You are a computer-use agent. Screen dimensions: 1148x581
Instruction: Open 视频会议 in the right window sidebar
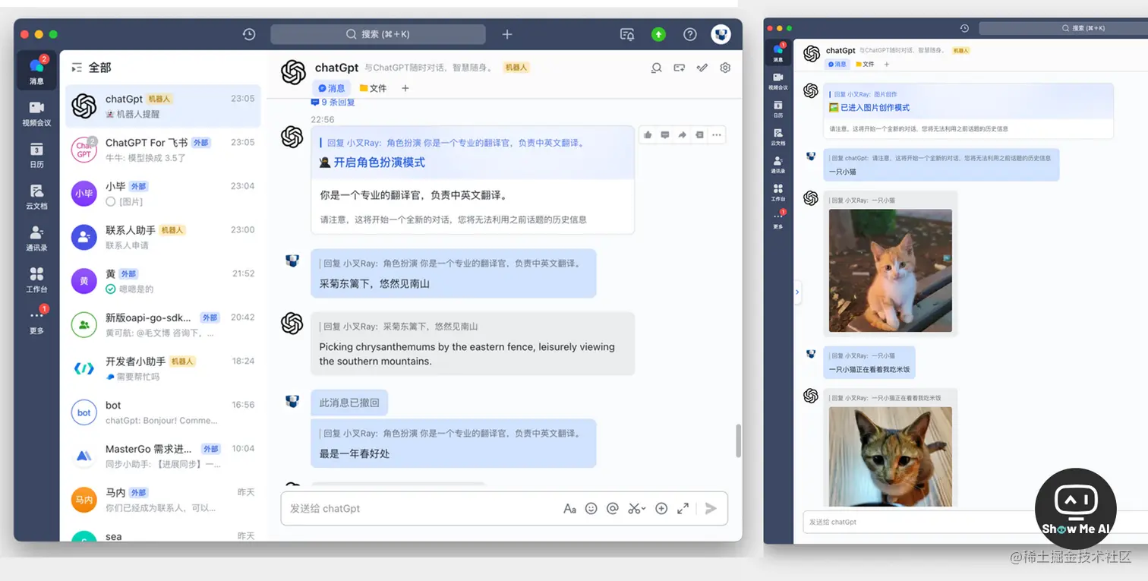coord(777,81)
